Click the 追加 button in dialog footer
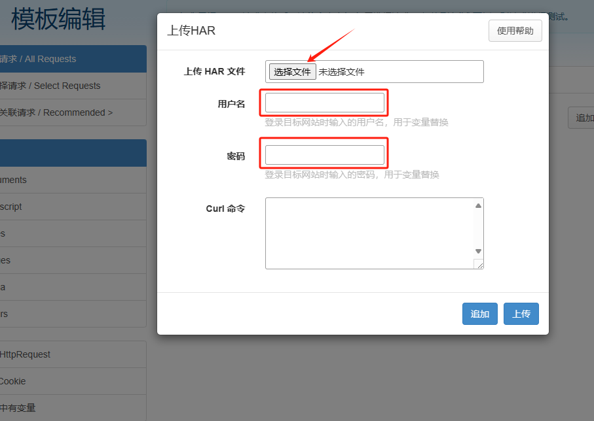594x421 pixels. coord(479,314)
